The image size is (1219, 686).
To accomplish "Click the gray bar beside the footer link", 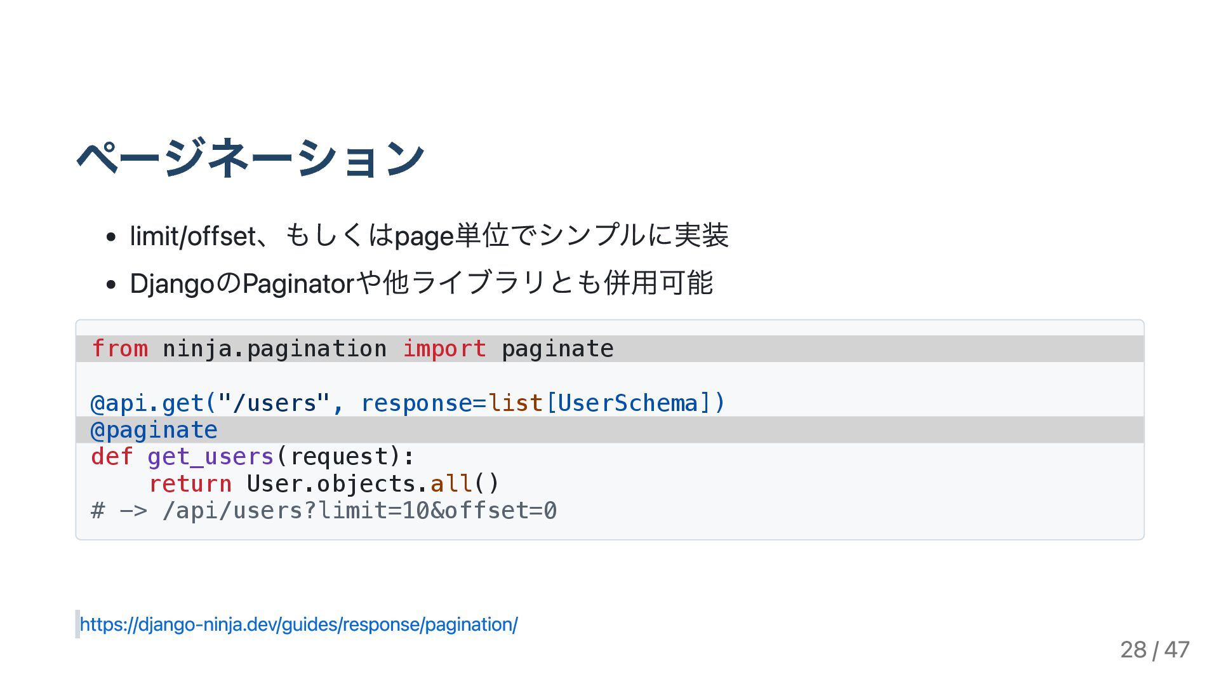I will click(x=77, y=624).
